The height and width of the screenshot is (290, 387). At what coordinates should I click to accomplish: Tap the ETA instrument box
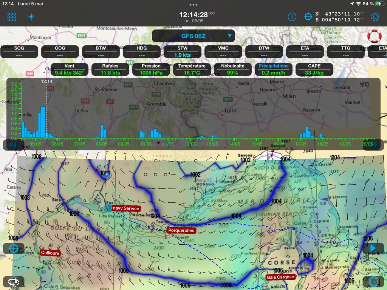305,51
